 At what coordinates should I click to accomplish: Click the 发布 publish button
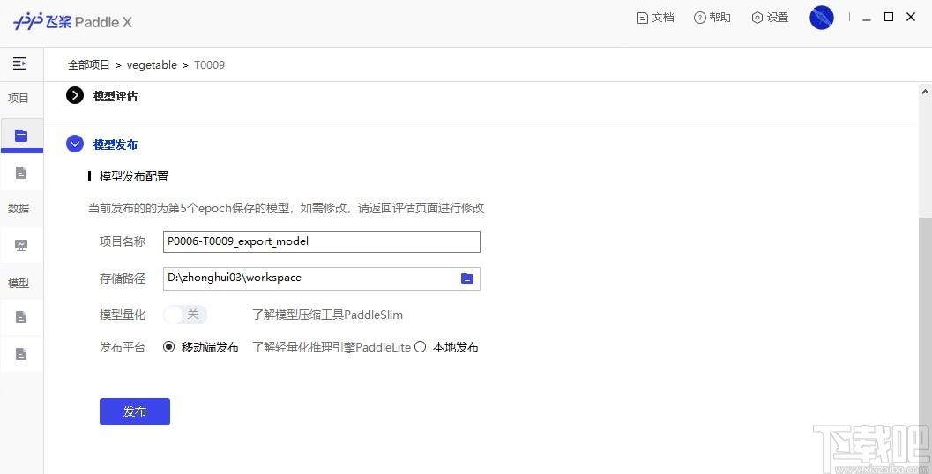click(x=135, y=411)
